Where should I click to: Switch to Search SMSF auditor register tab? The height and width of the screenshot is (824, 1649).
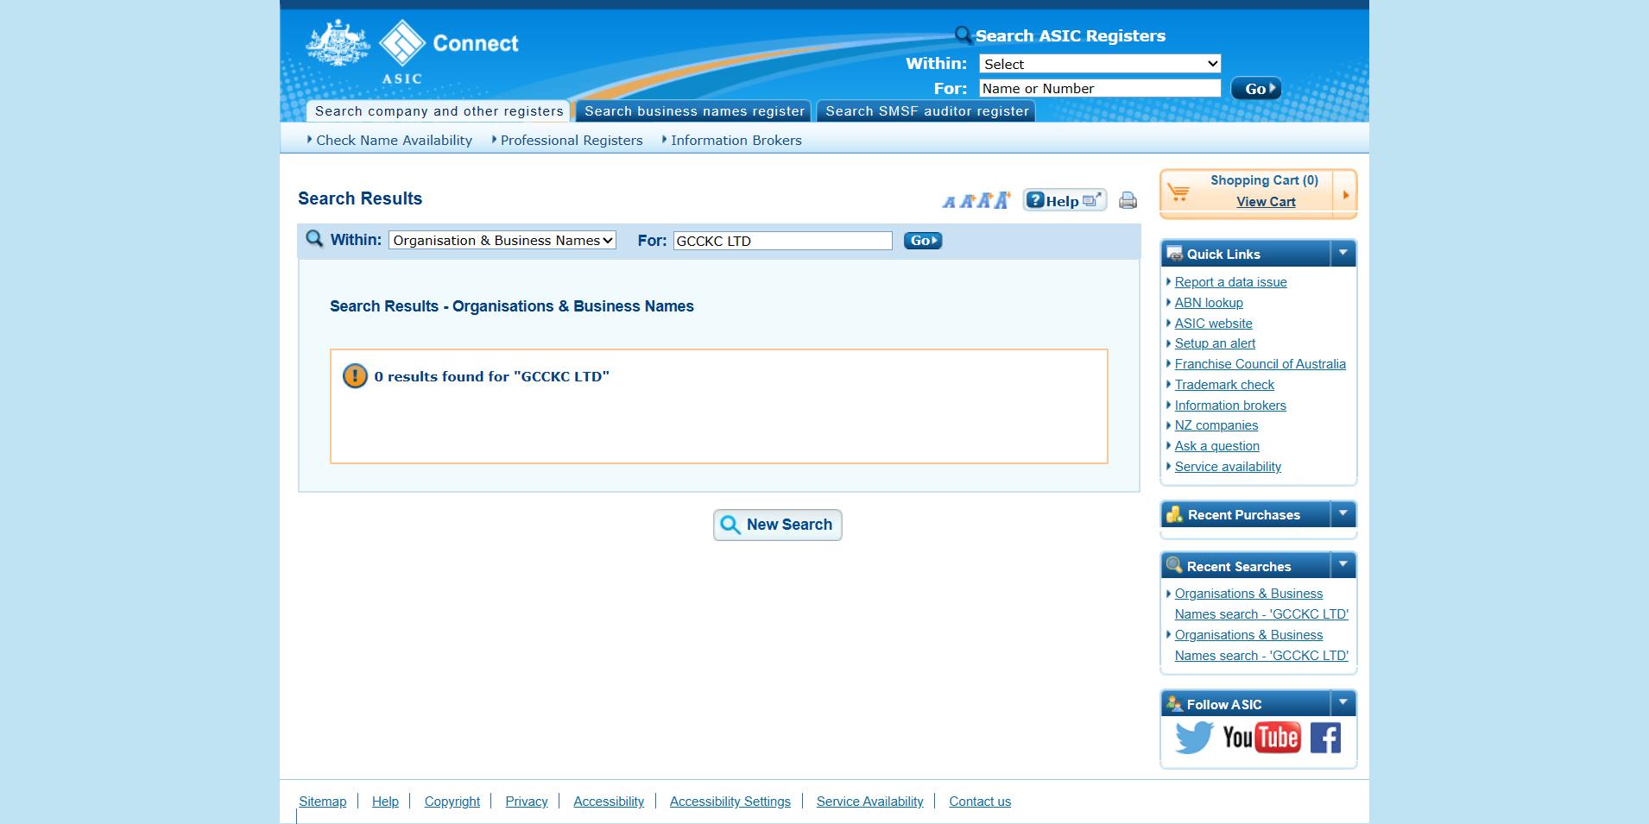coord(926,111)
